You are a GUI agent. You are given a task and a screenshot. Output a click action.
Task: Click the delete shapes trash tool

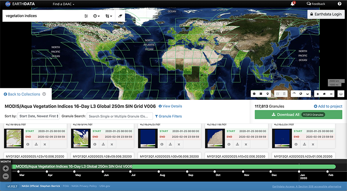point(285,94)
